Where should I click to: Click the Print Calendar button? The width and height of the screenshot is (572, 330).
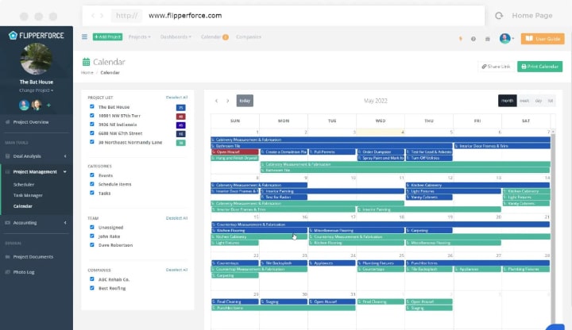[x=539, y=67]
